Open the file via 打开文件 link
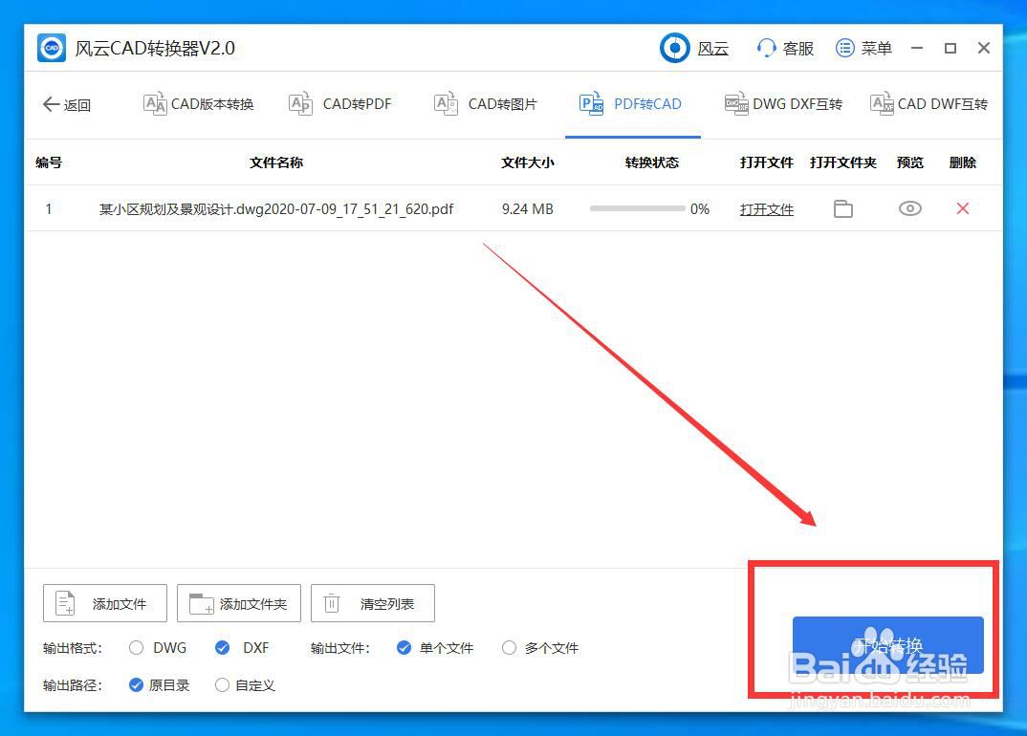Viewport: 1027px width, 736px height. pyautogui.click(x=766, y=208)
